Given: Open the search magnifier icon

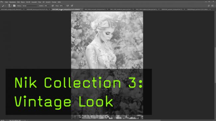Looking at the screenshot, I should click(209, 6).
